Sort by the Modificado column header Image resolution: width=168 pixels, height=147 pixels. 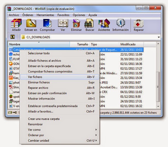click(131, 44)
